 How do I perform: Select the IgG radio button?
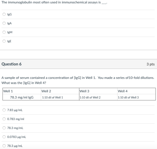click(x=4, y=14)
